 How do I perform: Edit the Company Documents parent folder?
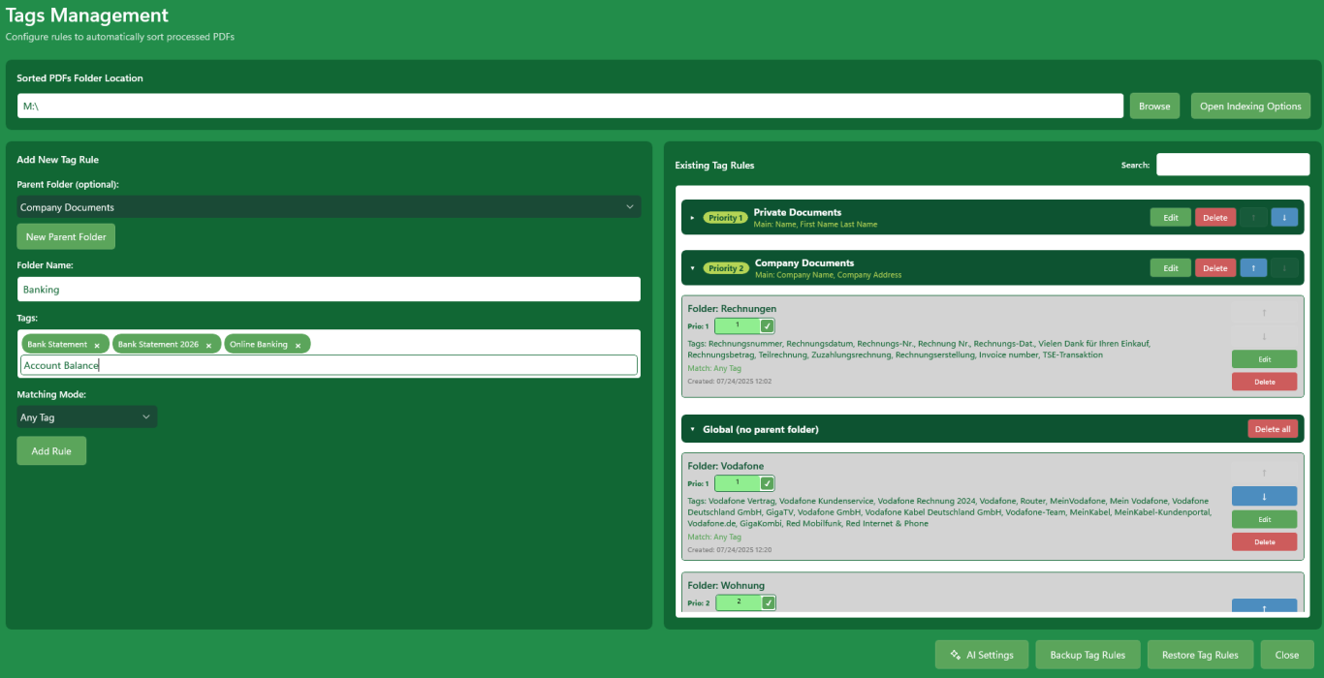coord(1171,268)
